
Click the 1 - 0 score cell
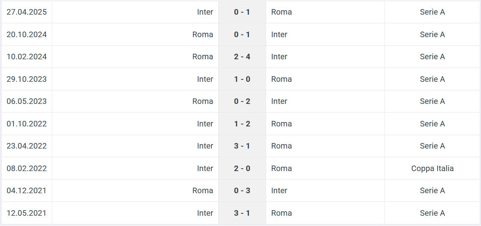(242, 79)
